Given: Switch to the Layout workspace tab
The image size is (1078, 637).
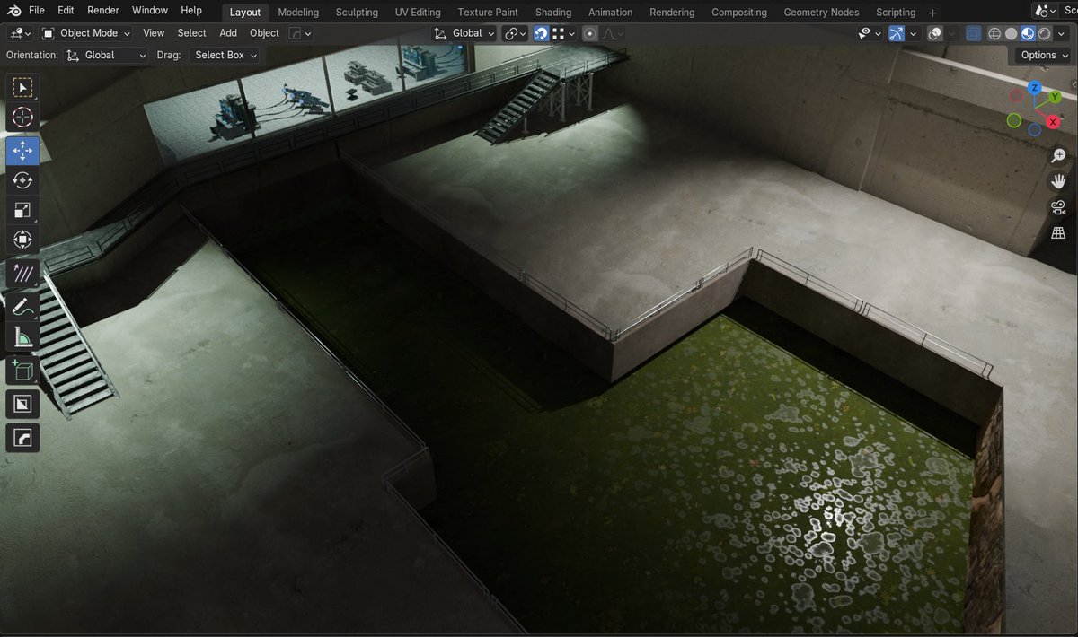Looking at the screenshot, I should (244, 12).
